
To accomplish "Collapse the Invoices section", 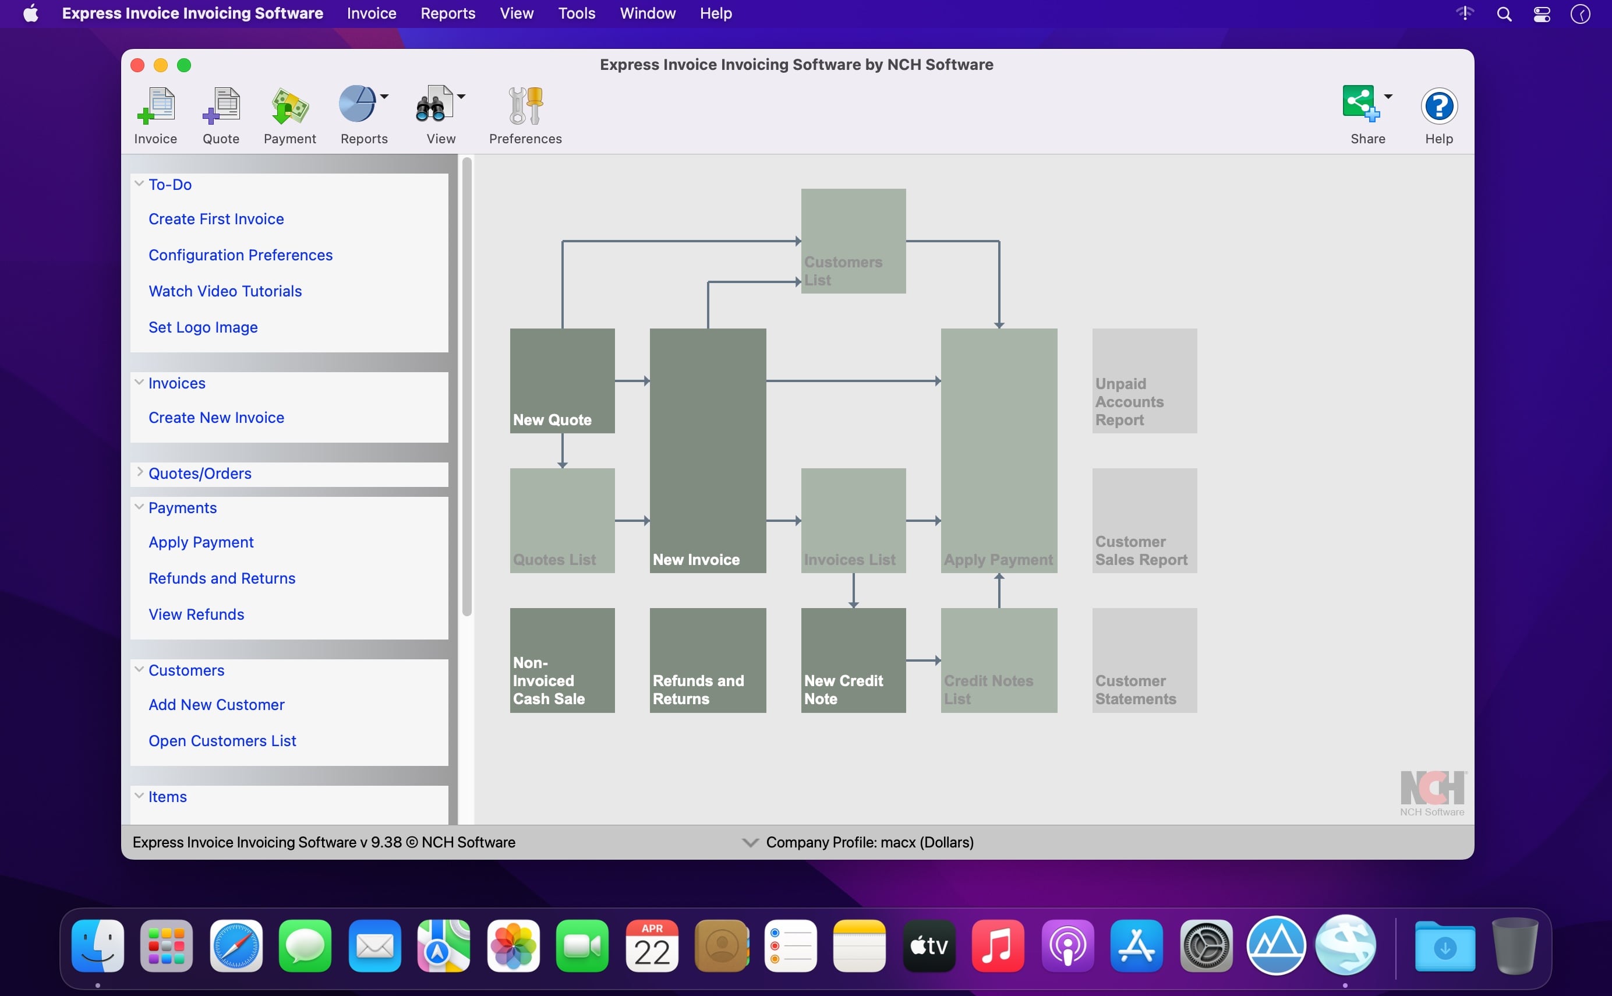I will [x=139, y=382].
